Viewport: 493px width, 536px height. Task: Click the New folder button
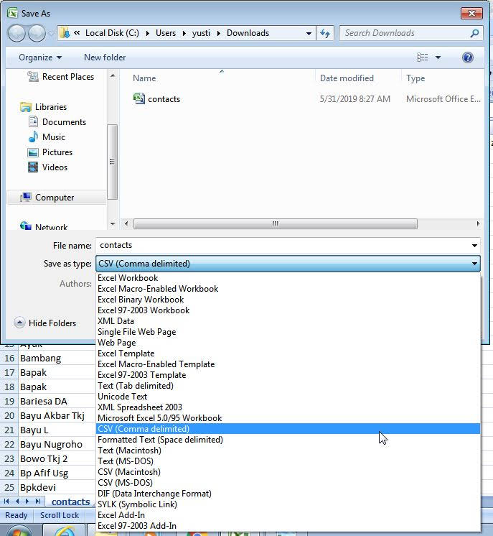[105, 57]
